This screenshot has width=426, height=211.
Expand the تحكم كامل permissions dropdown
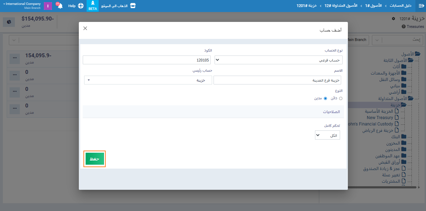(x=327, y=135)
